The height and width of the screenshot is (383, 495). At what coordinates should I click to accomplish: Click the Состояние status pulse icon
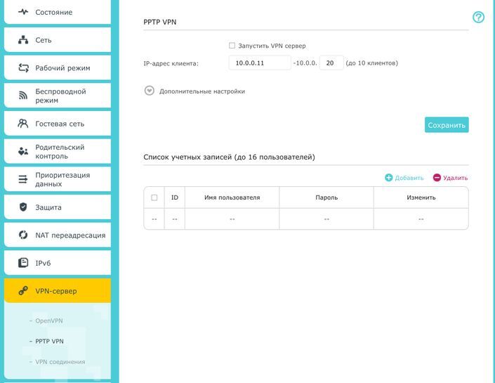pyautogui.click(x=23, y=12)
